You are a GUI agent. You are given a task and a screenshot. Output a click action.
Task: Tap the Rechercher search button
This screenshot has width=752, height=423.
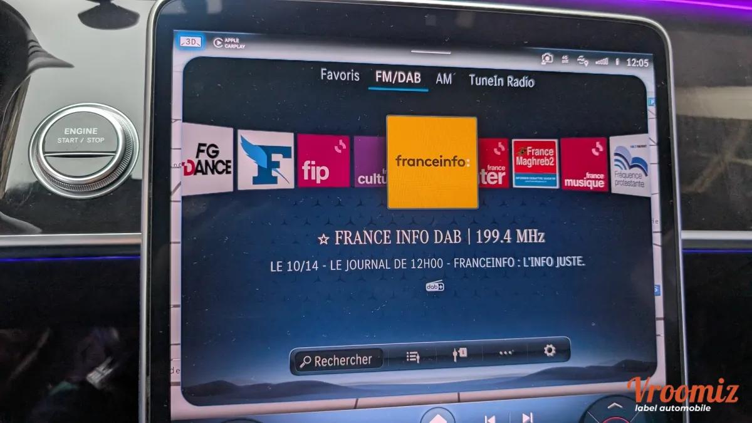tap(337, 360)
